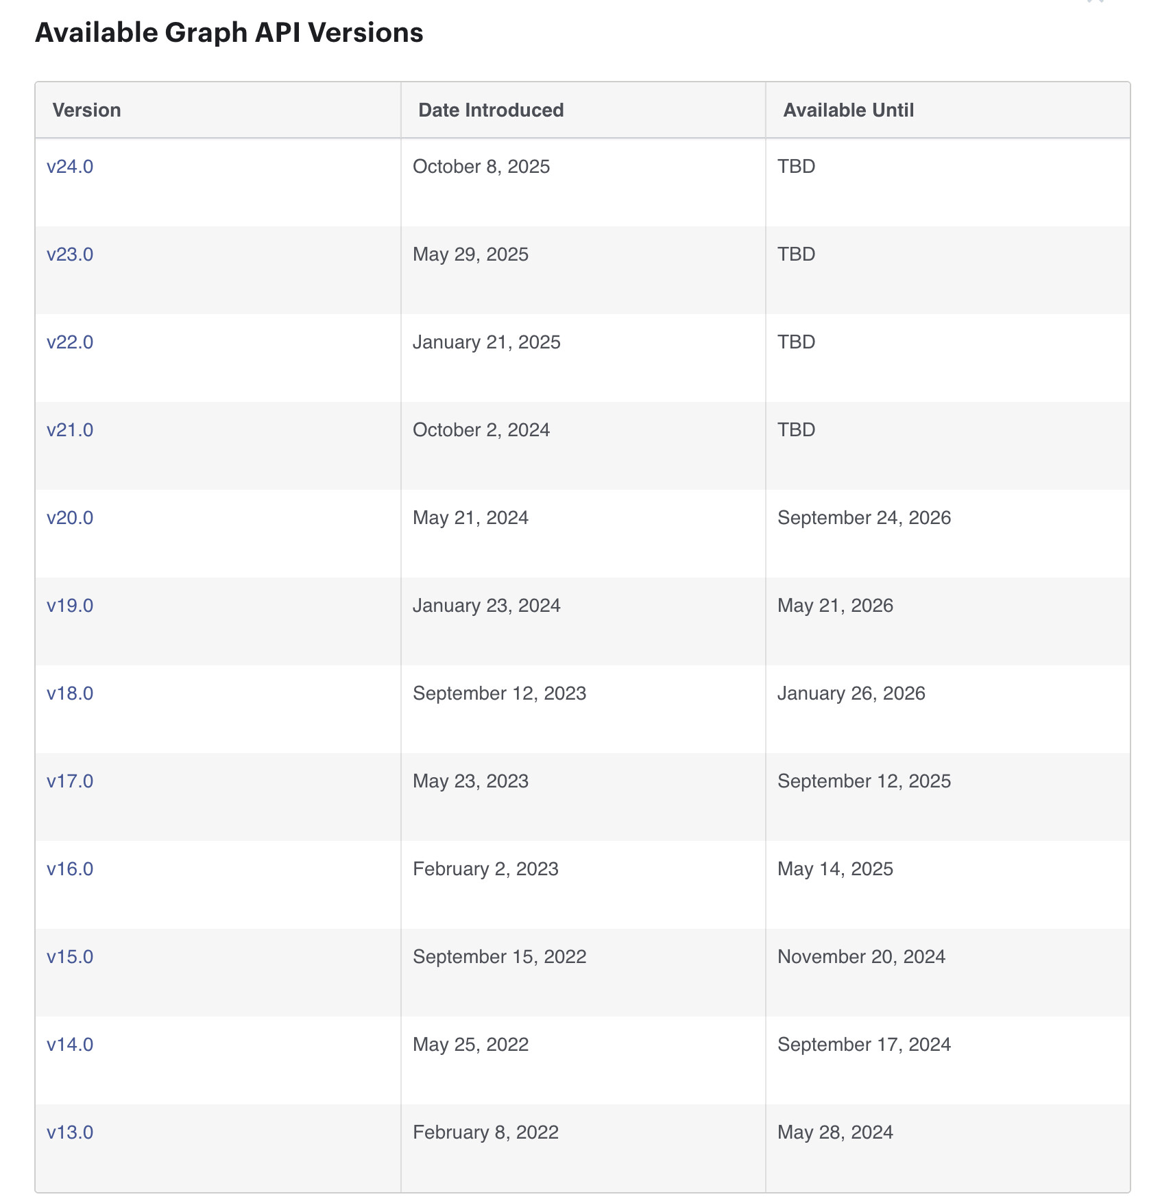The height and width of the screenshot is (1199, 1149).
Task: Click the May 28, 2024 cell
Action: pos(835,1132)
